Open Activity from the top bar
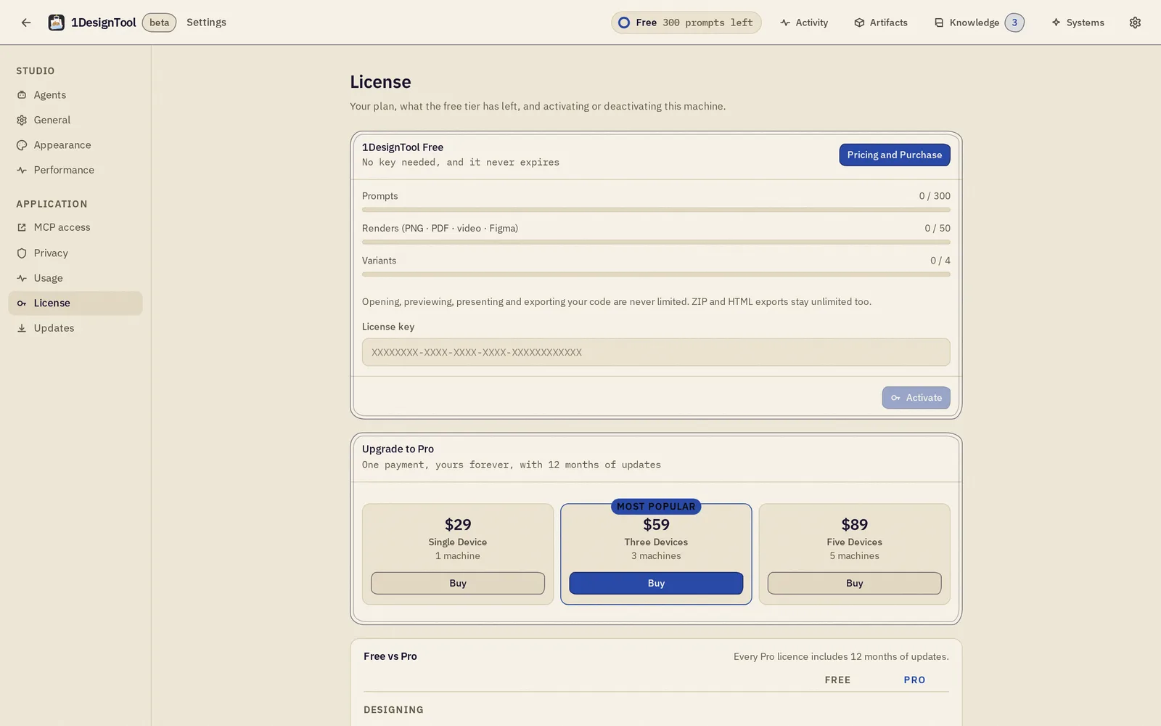The image size is (1161, 726). [804, 23]
